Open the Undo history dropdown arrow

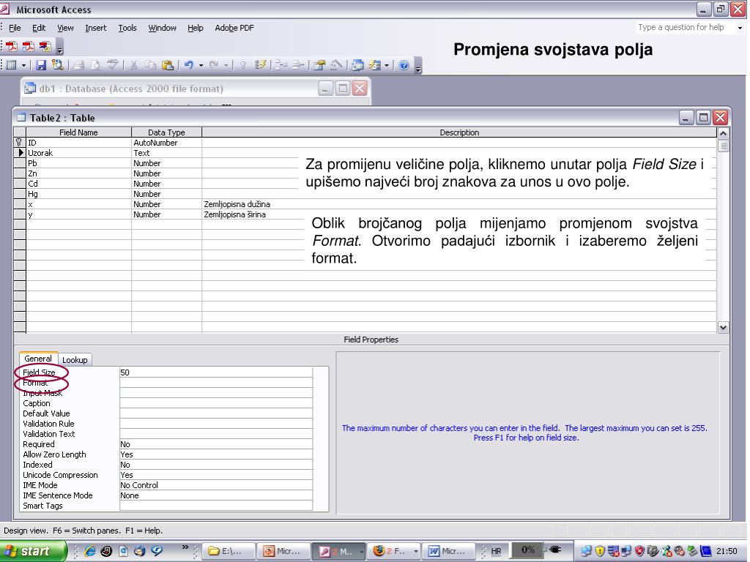click(x=201, y=65)
